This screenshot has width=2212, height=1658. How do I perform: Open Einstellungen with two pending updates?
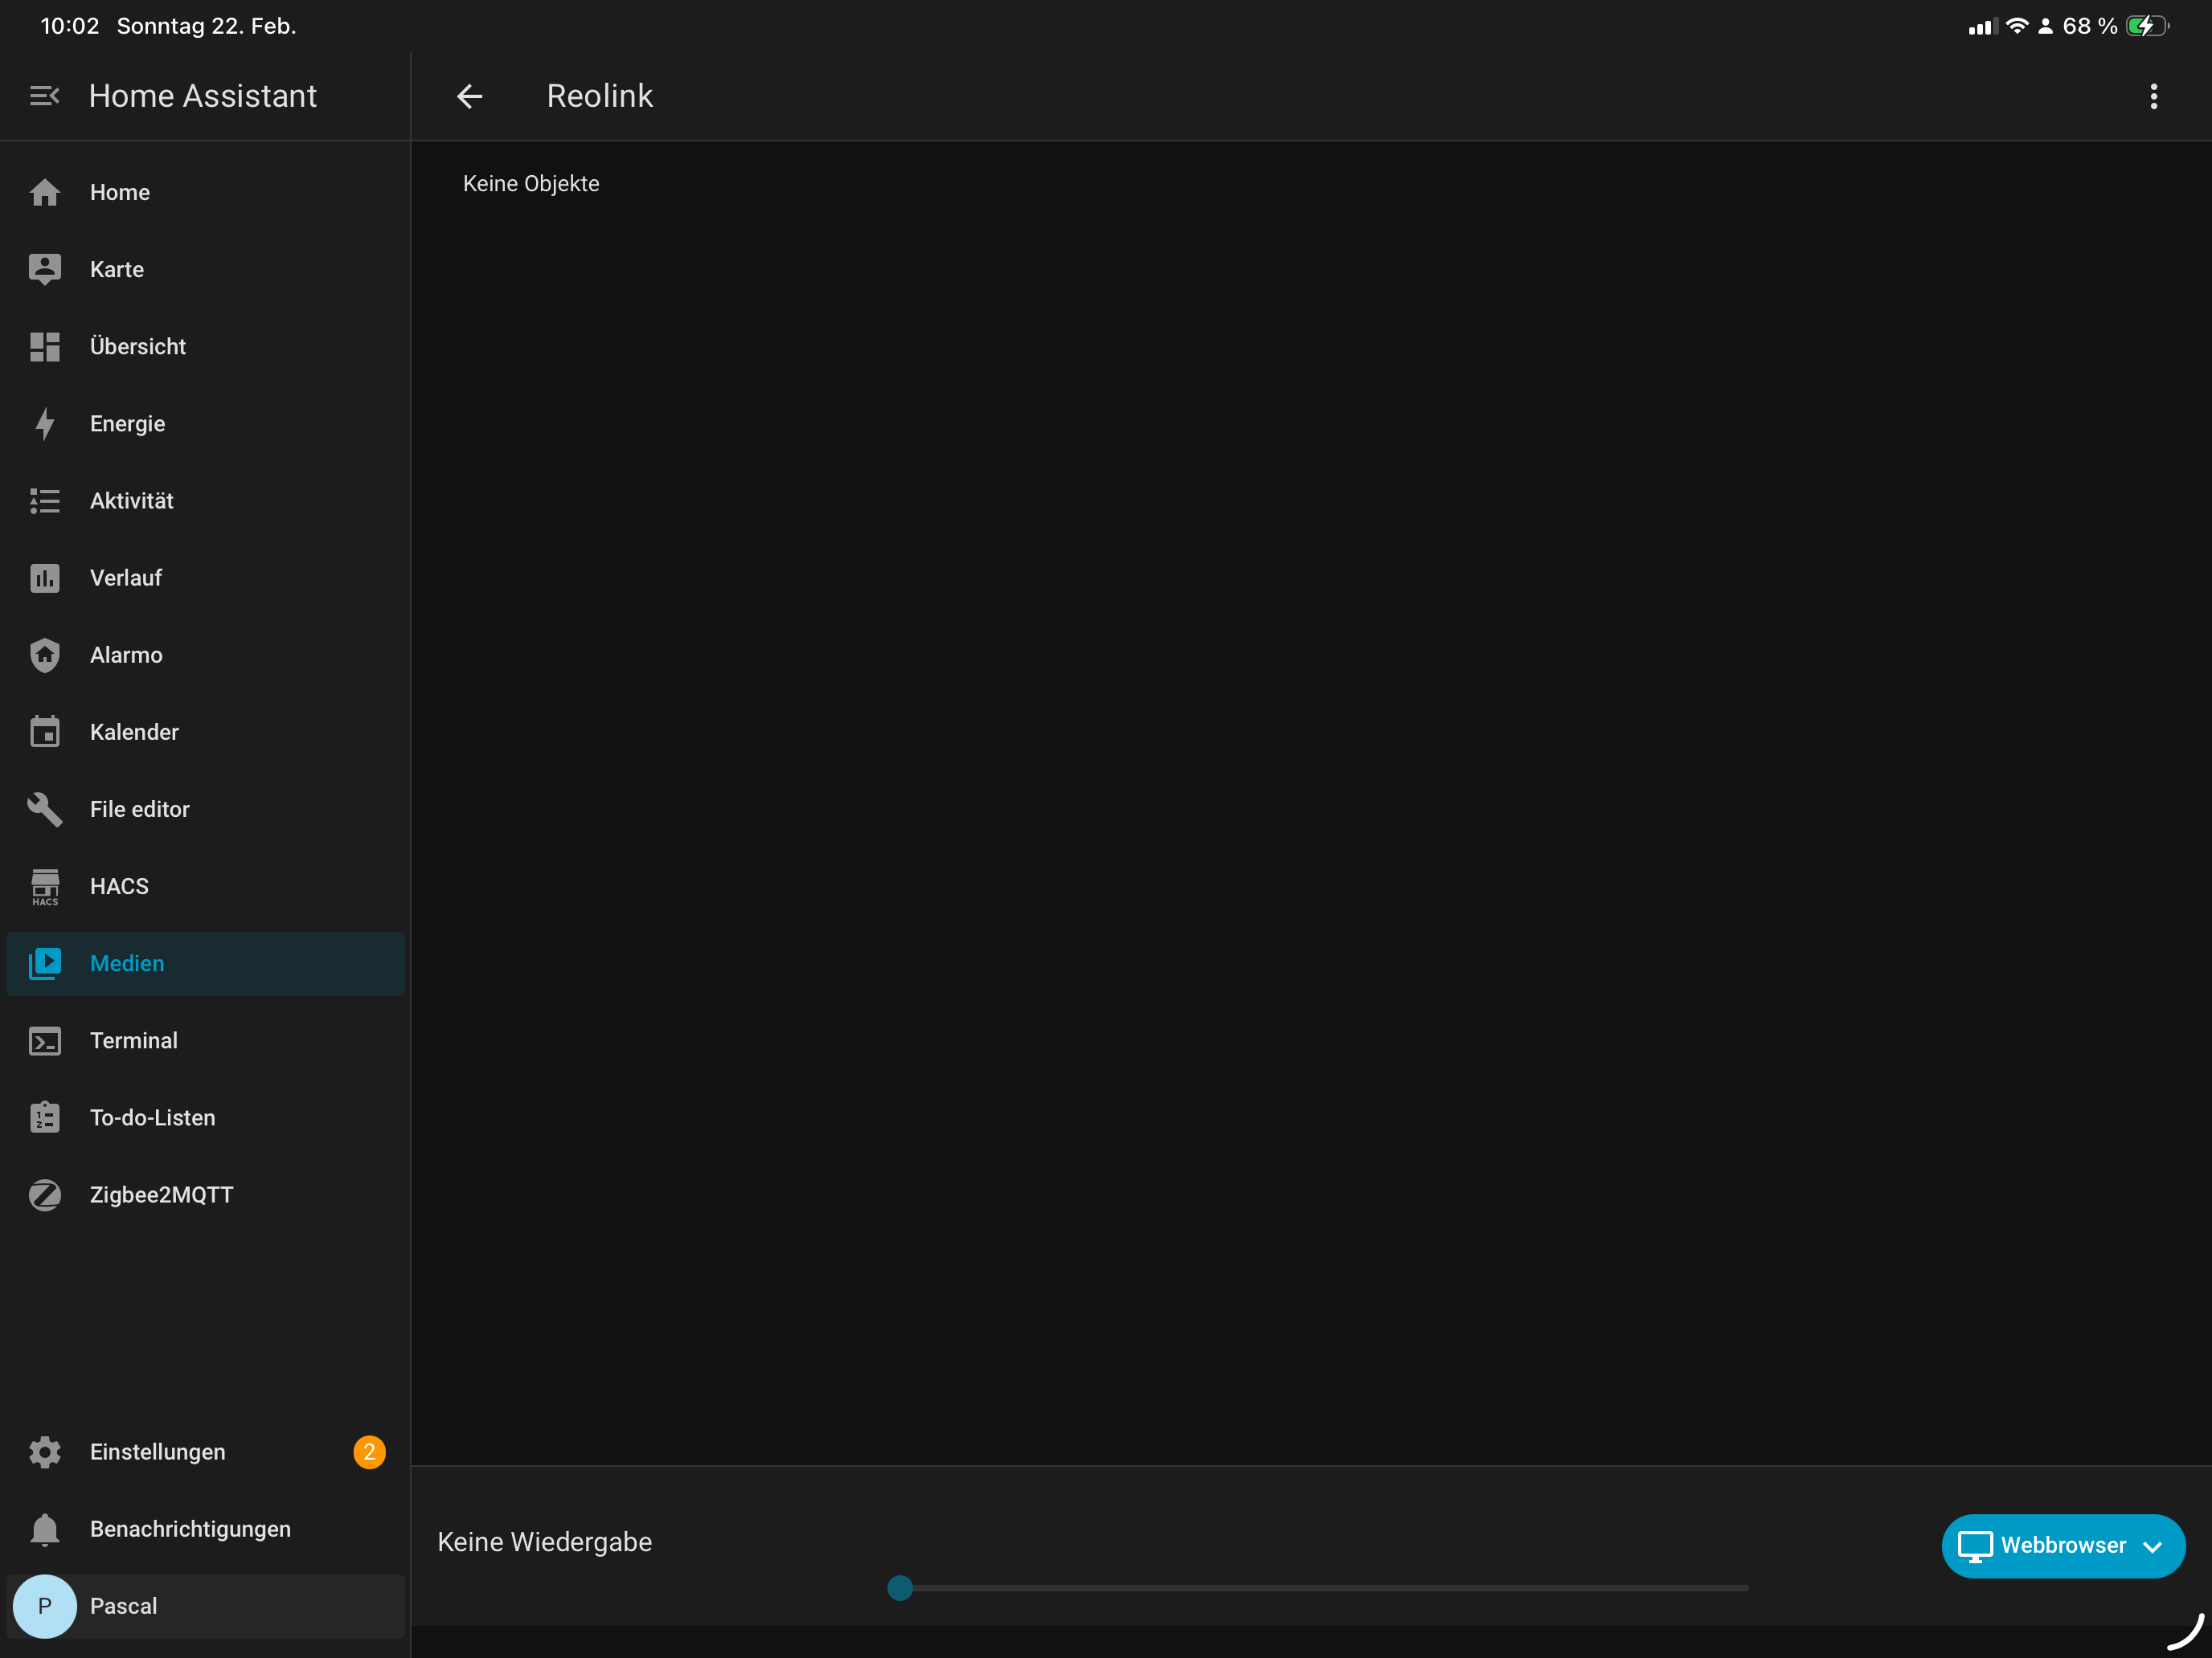205,1452
